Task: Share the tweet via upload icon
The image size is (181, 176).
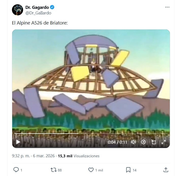Action: pyautogui.click(x=166, y=170)
